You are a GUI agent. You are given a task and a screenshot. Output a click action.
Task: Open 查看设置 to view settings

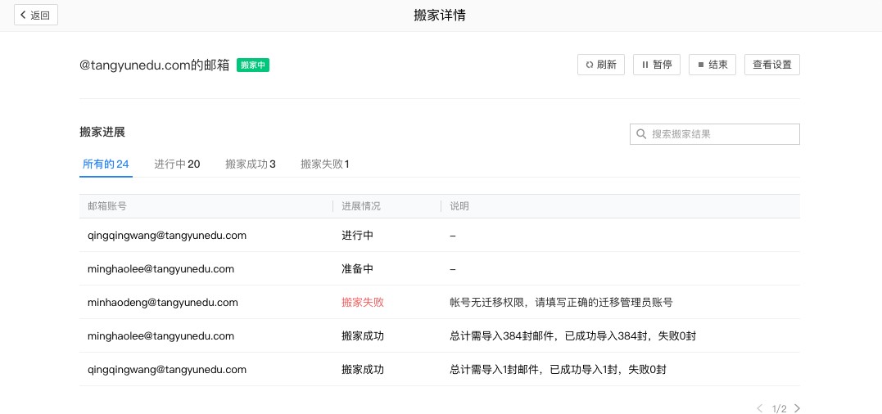[x=771, y=65]
